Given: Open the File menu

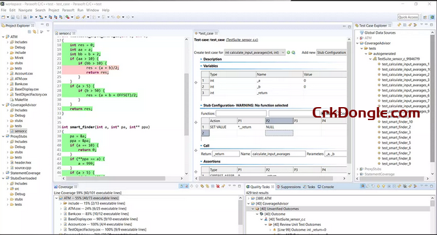Looking at the screenshot, I should pos(4,10).
